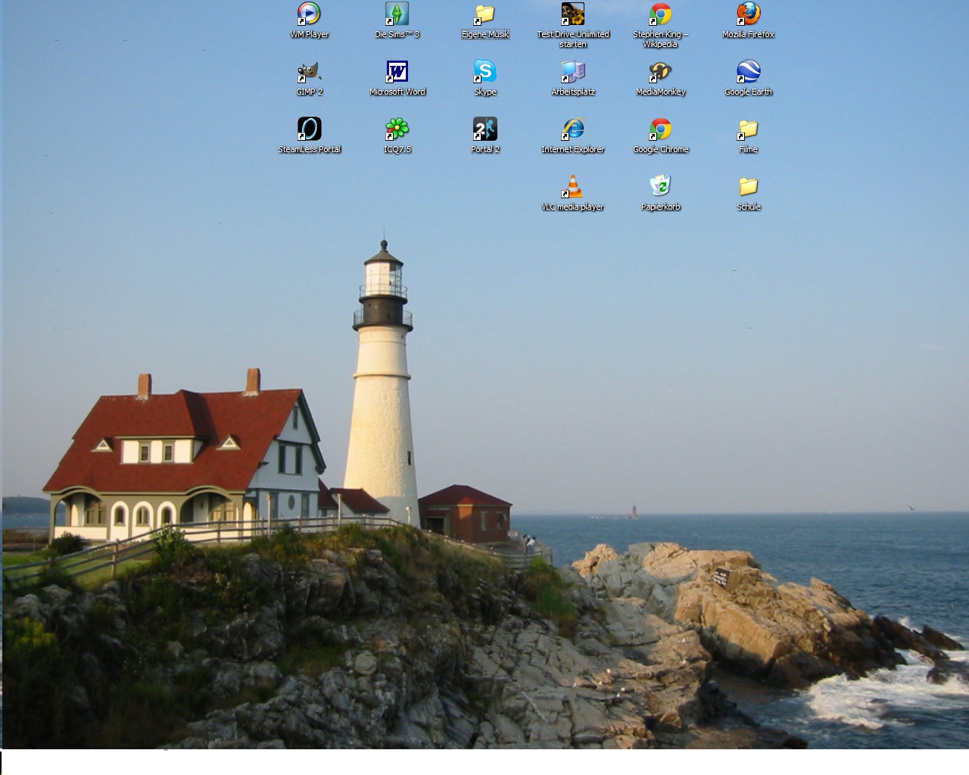
Task: Select the Microsoft Word icon
Action: coord(397,72)
